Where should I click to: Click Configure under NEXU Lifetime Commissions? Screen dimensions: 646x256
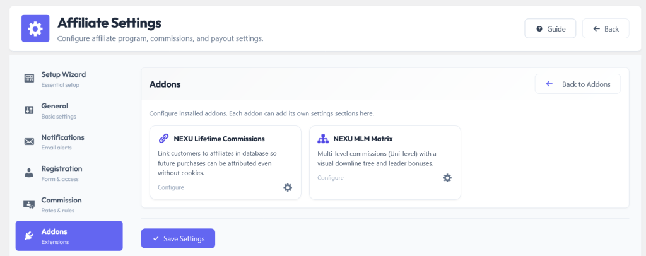click(170, 187)
